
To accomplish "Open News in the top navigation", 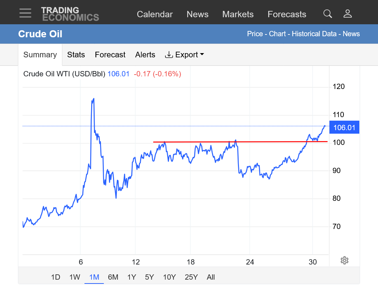I will point(197,14).
